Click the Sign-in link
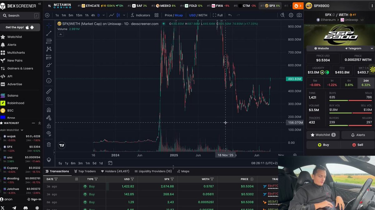Image resolution: width=375 pixels, height=210 pixels. coord(34,199)
